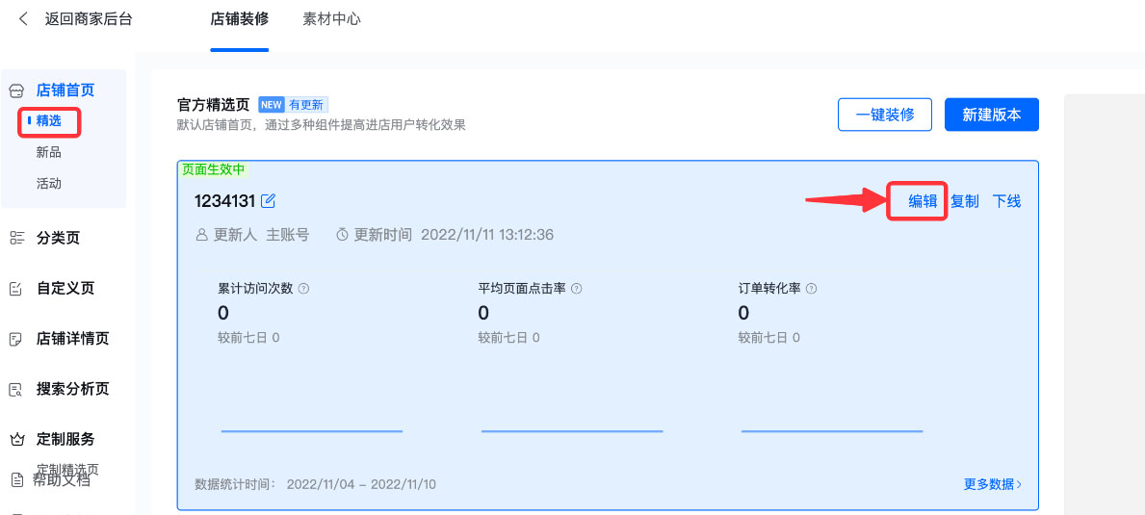Click the 店铺首页 shop icon
This screenshot has width=1145, height=515.
click(16, 91)
